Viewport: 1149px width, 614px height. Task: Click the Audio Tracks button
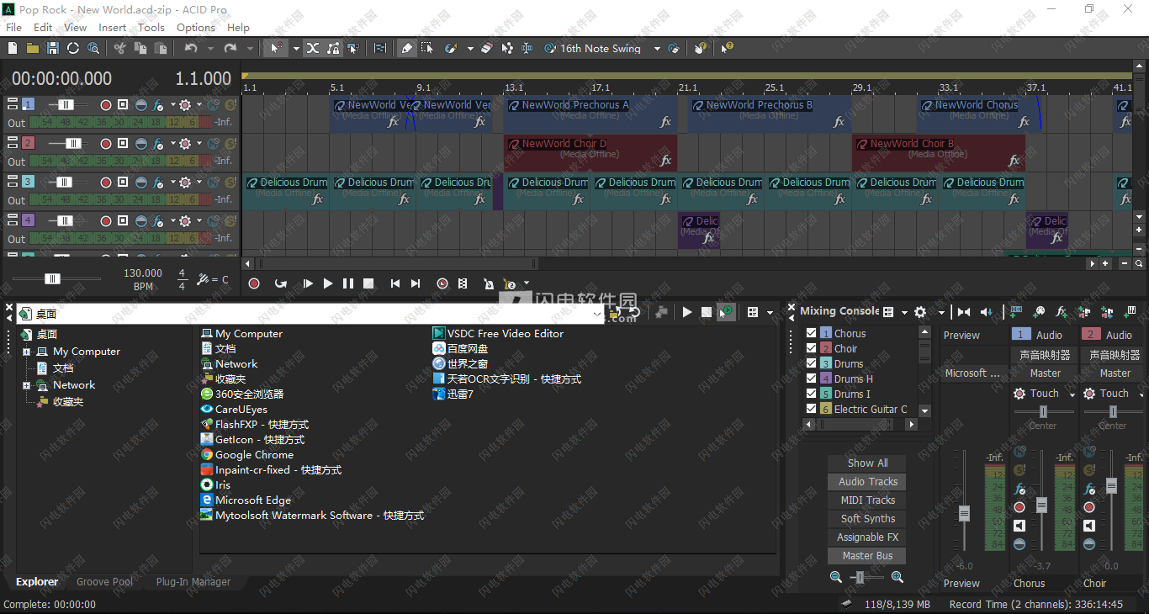867,481
